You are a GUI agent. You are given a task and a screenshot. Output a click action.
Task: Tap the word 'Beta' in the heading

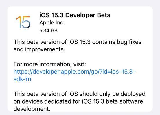[x=104, y=15]
